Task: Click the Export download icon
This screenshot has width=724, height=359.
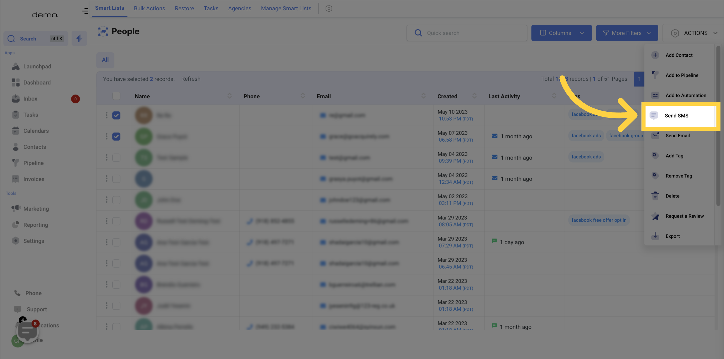Action: point(655,236)
